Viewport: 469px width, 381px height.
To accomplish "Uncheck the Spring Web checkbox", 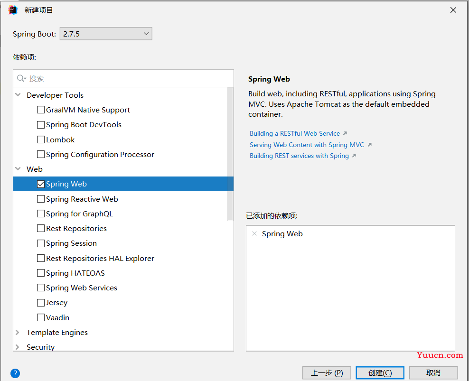I will (41, 184).
